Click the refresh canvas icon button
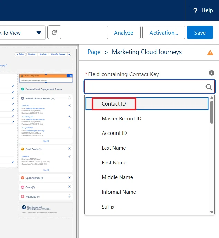The image size is (219, 238). click(x=54, y=32)
